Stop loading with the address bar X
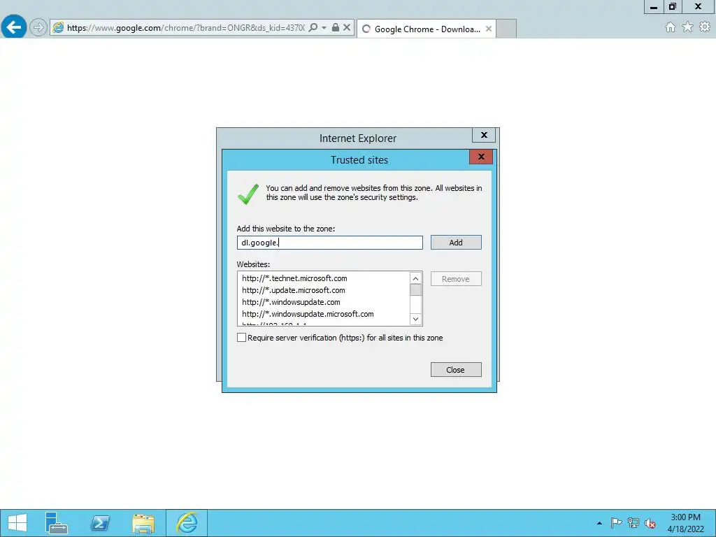The width and height of the screenshot is (716, 537). (347, 28)
